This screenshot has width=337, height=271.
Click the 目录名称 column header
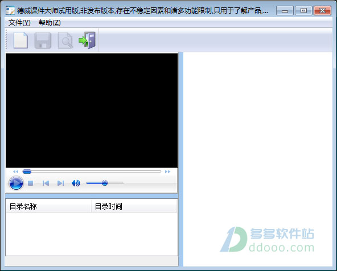click(x=48, y=206)
